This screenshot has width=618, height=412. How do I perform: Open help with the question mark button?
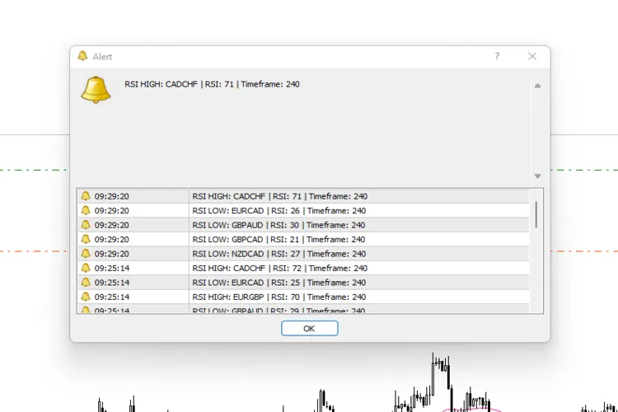(x=497, y=56)
